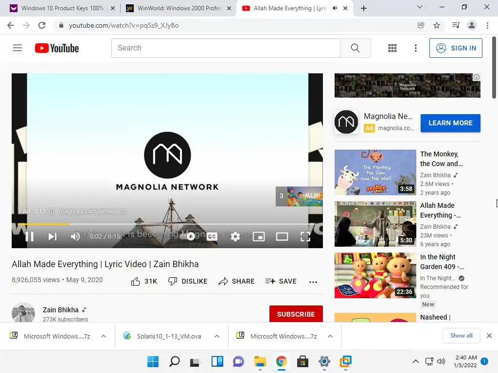The width and height of the screenshot is (498, 373).
Task: Pause the video playback
Action: 30,237
